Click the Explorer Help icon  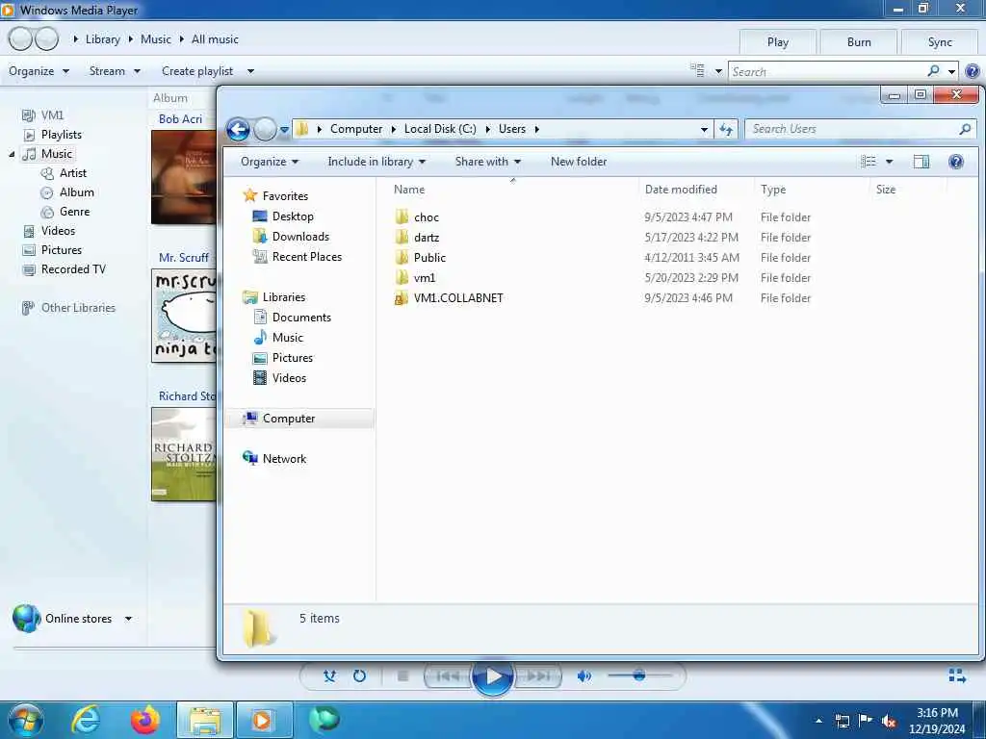(956, 162)
